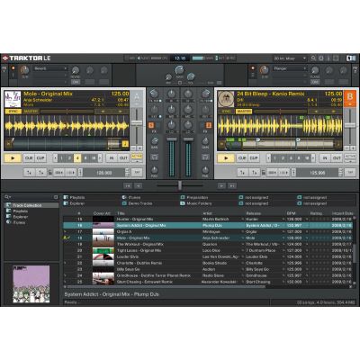The width and height of the screenshot is (360, 360).
Task: Open the Reverb effect selector dropdown
Action: (x=50, y=68)
